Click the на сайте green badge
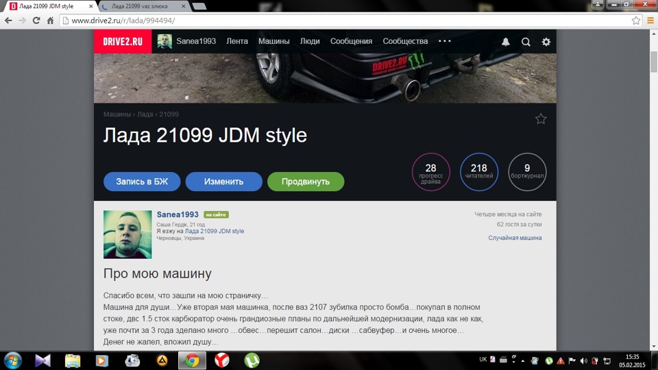 pyautogui.click(x=216, y=214)
